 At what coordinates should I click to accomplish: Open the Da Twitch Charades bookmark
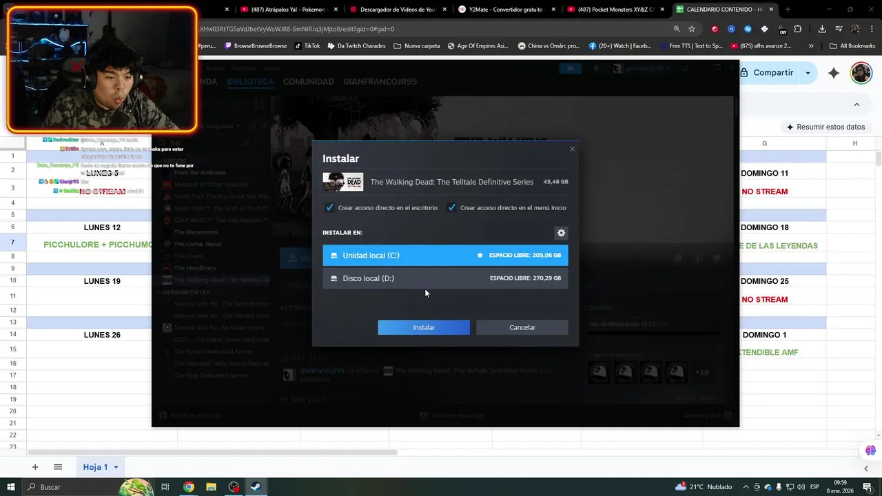pos(356,46)
